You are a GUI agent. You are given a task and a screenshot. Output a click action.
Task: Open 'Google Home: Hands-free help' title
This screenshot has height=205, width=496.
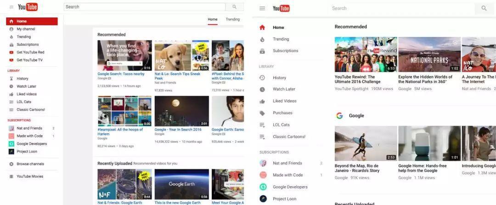coord(423,168)
